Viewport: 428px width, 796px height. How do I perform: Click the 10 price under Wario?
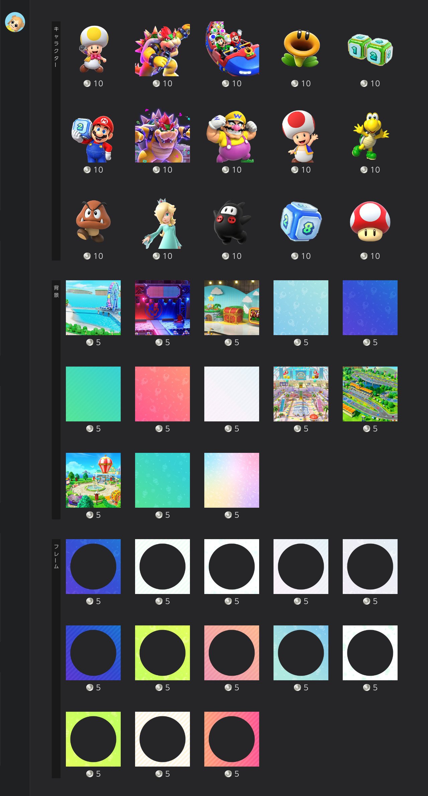coord(237,170)
